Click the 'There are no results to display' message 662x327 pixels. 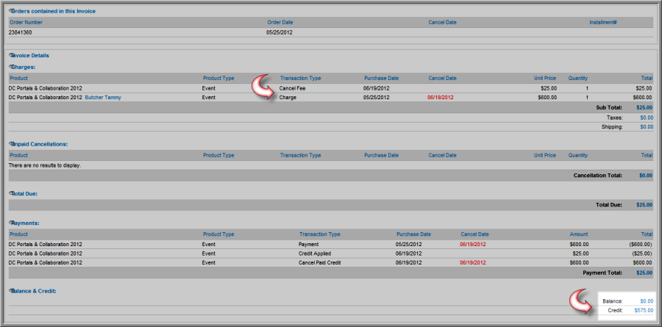(x=45, y=165)
